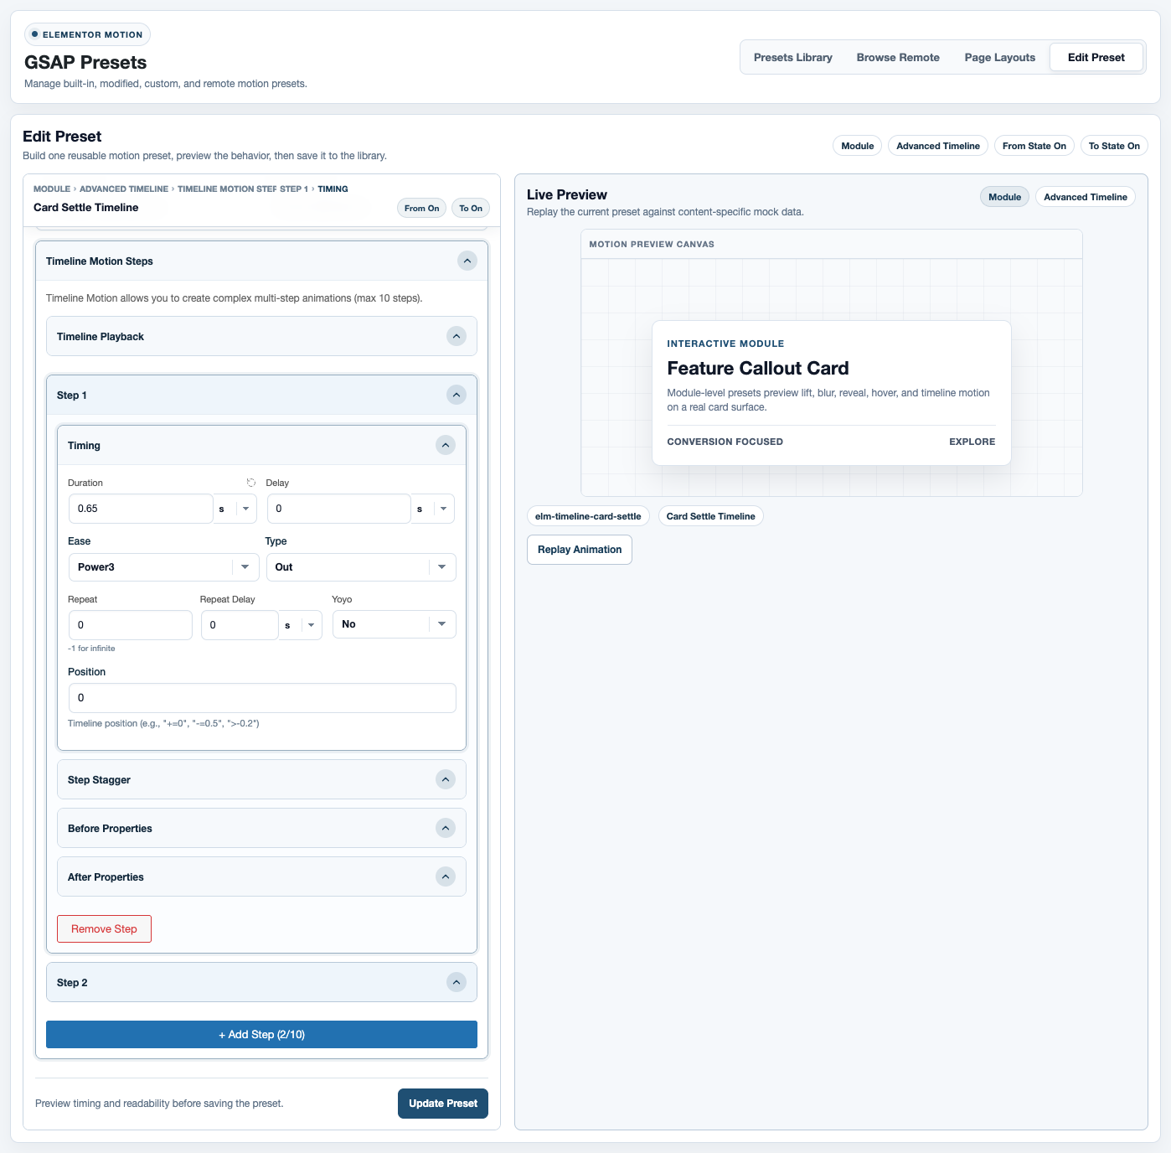Screen dimensions: 1171x1153
Task: Focus the Repeat Delay input field
Action: pos(240,625)
